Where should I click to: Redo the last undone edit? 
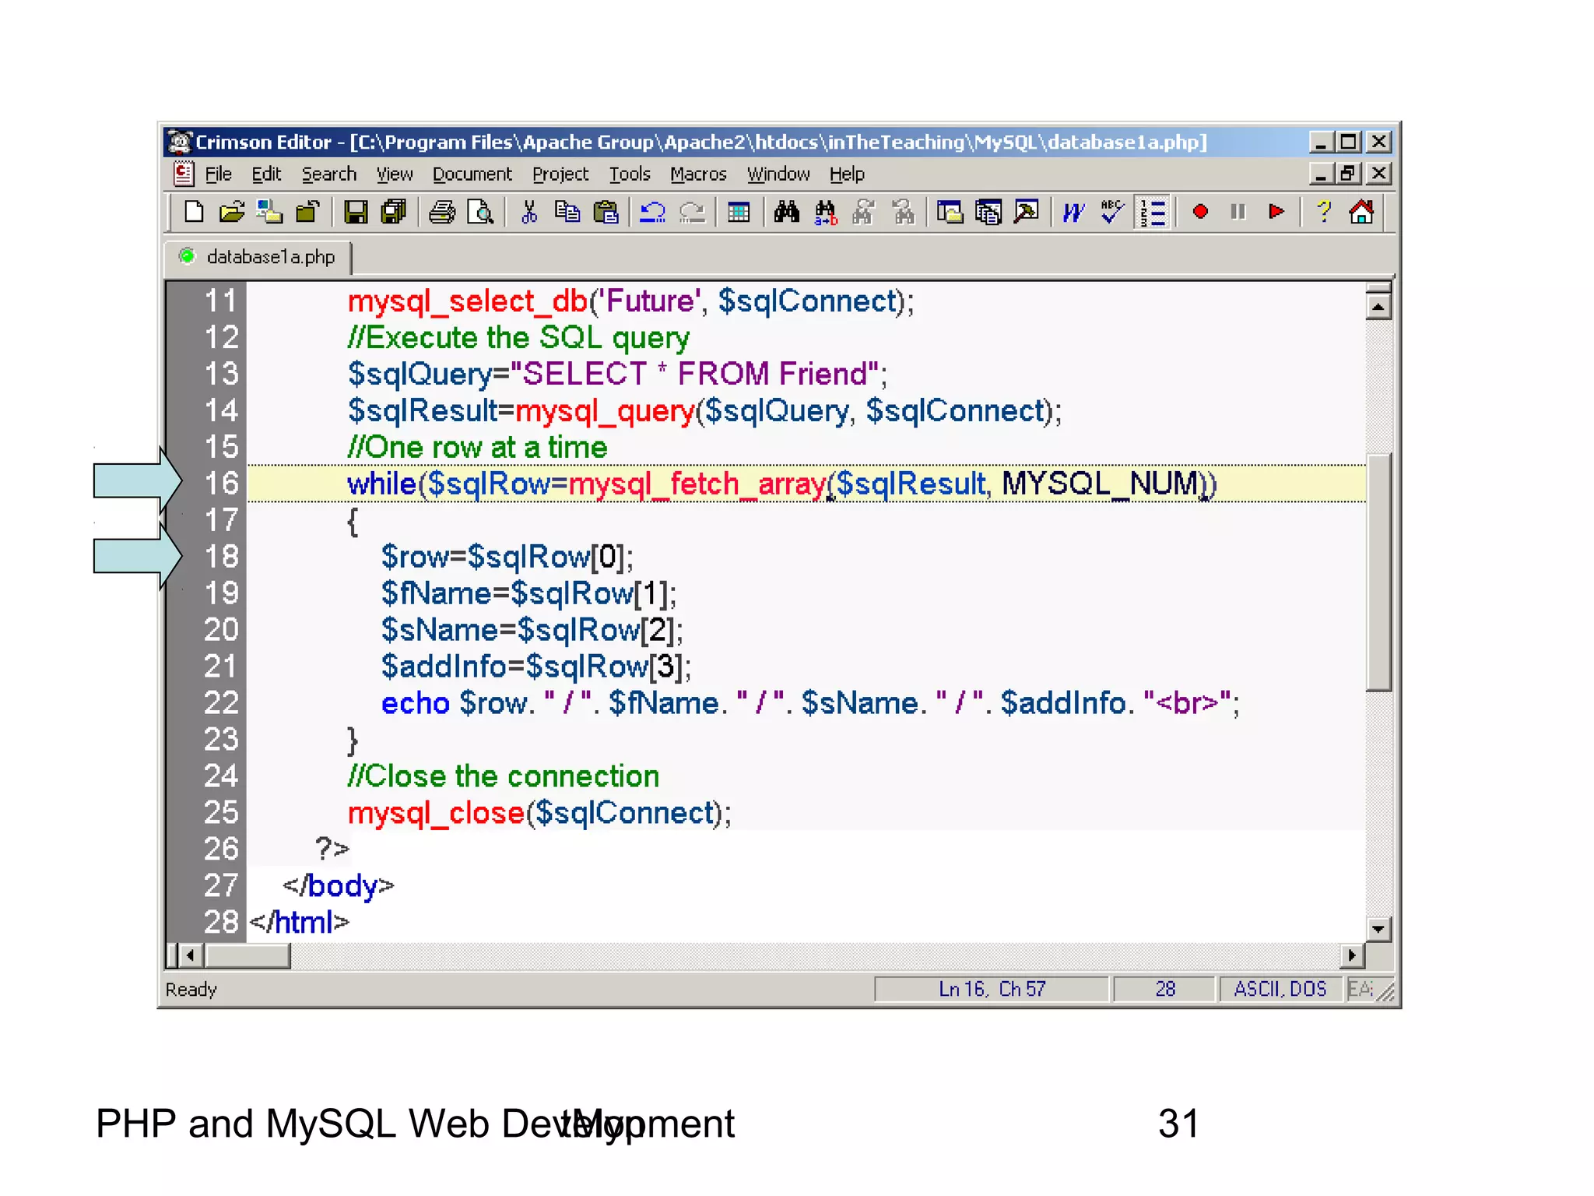692,212
